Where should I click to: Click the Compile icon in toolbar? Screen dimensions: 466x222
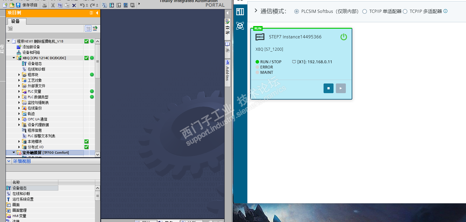click(104, 5)
